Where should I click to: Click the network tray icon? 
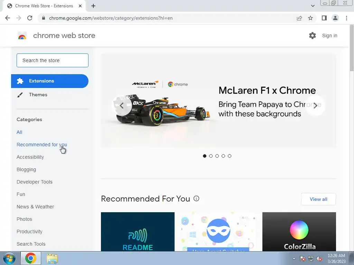311,259
